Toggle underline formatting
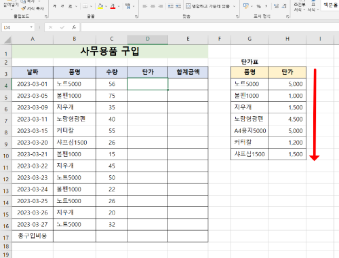The height and width of the screenshot is (258, 339). [70, 6]
